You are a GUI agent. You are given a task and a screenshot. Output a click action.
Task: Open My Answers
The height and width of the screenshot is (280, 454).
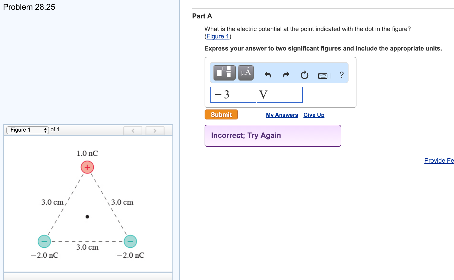(x=282, y=115)
